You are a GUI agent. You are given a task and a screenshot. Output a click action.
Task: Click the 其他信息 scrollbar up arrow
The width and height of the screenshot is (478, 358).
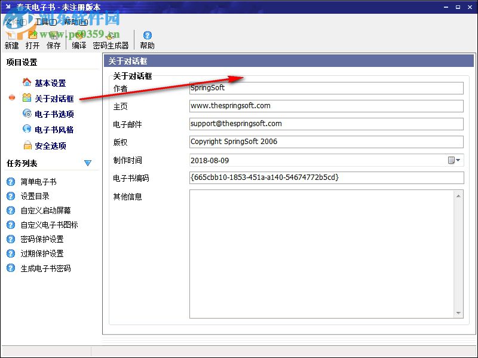pyautogui.click(x=458, y=196)
